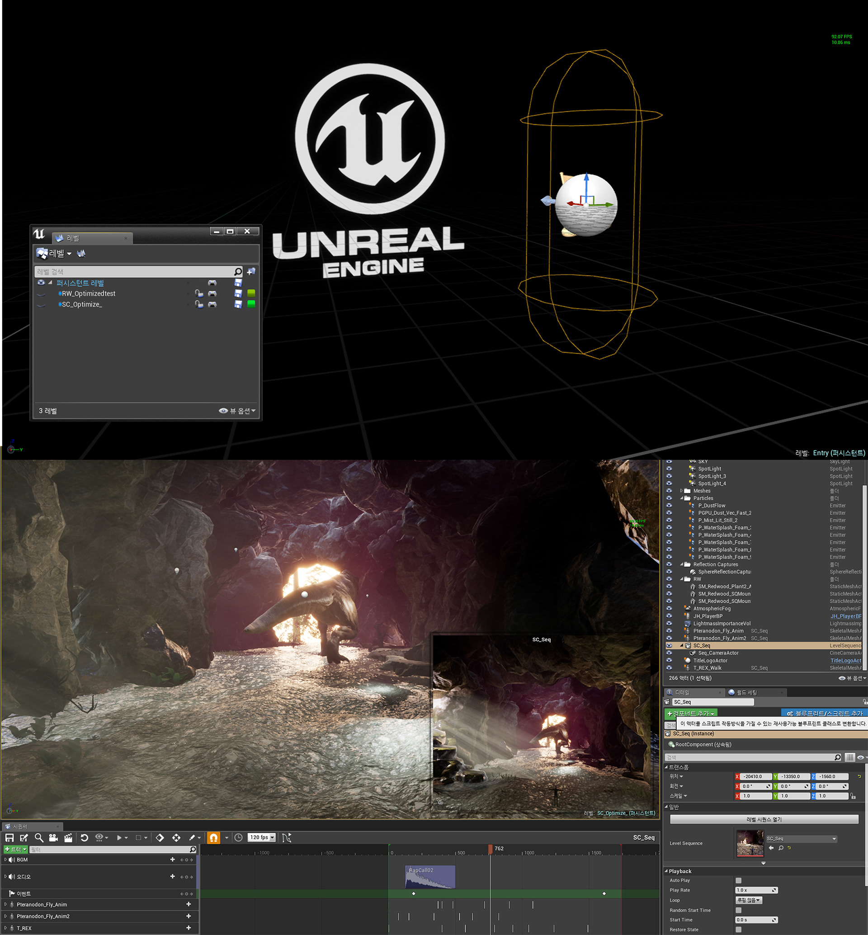Image resolution: width=868 pixels, height=935 pixels.
Task: Expand the Pteranodon_Fly_Anim track
Action: click(5, 904)
